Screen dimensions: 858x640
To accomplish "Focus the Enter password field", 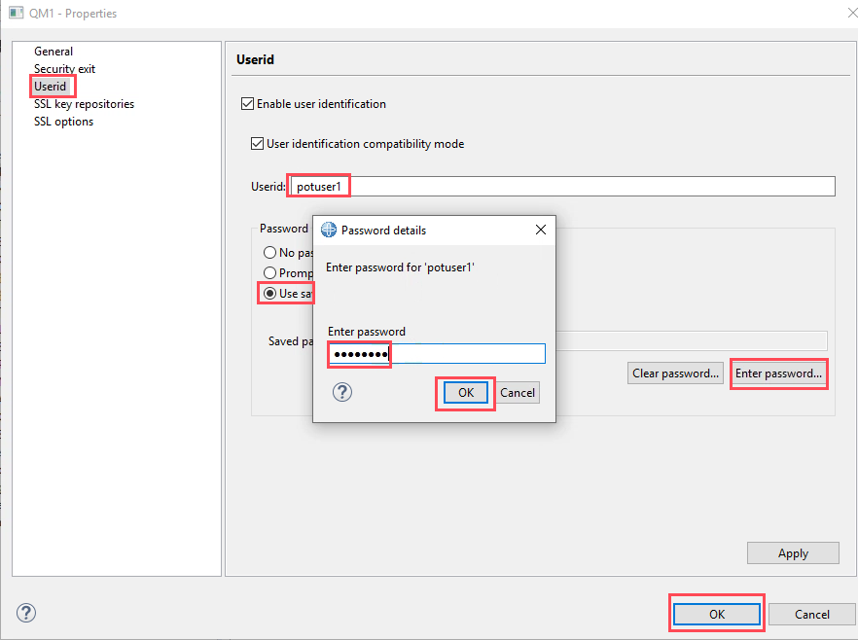I will click(x=437, y=353).
